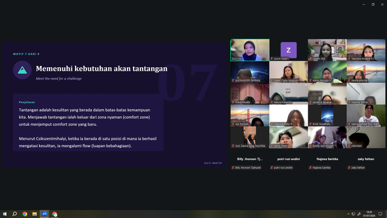Image resolution: width=387 pixels, height=218 pixels.
Task: Click subtitle 'Meet the need for a challenge'
Action: click(59, 79)
